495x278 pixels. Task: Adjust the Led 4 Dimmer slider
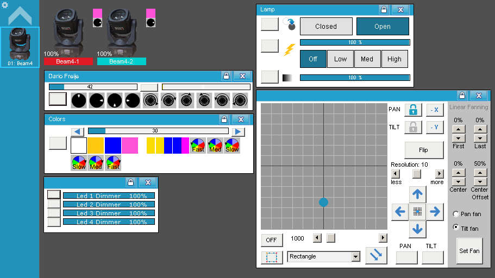109,222
